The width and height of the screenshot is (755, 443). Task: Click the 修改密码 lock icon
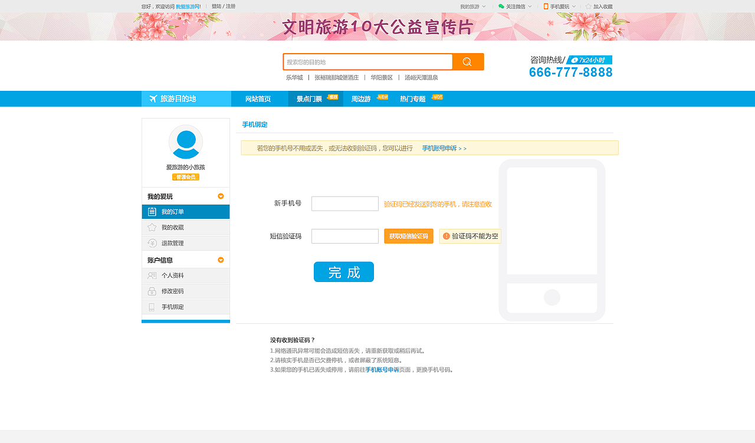click(153, 291)
